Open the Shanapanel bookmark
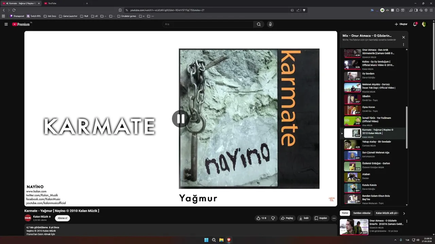The image size is (435, 244). [17, 16]
